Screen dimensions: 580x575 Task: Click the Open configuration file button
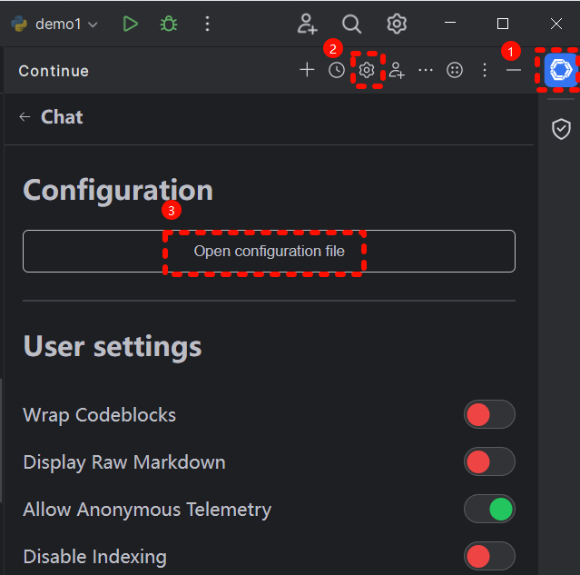coord(269,251)
